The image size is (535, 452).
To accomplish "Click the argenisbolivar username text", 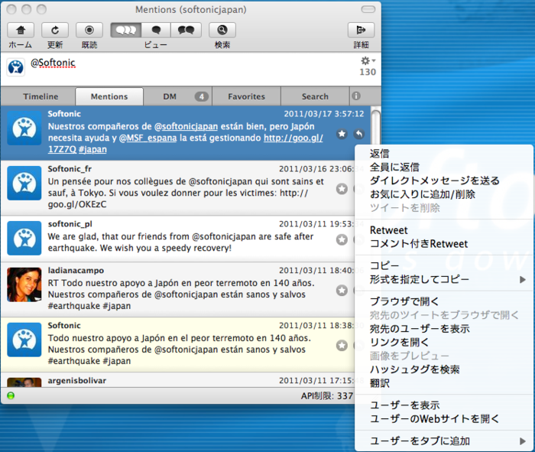I will (x=76, y=381).
